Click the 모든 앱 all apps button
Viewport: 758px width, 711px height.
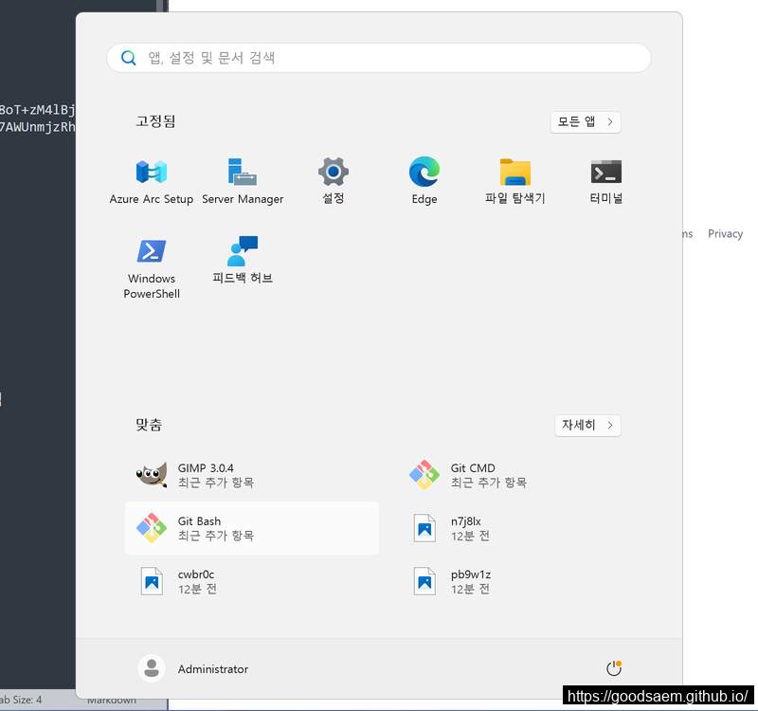click(586, 121)
